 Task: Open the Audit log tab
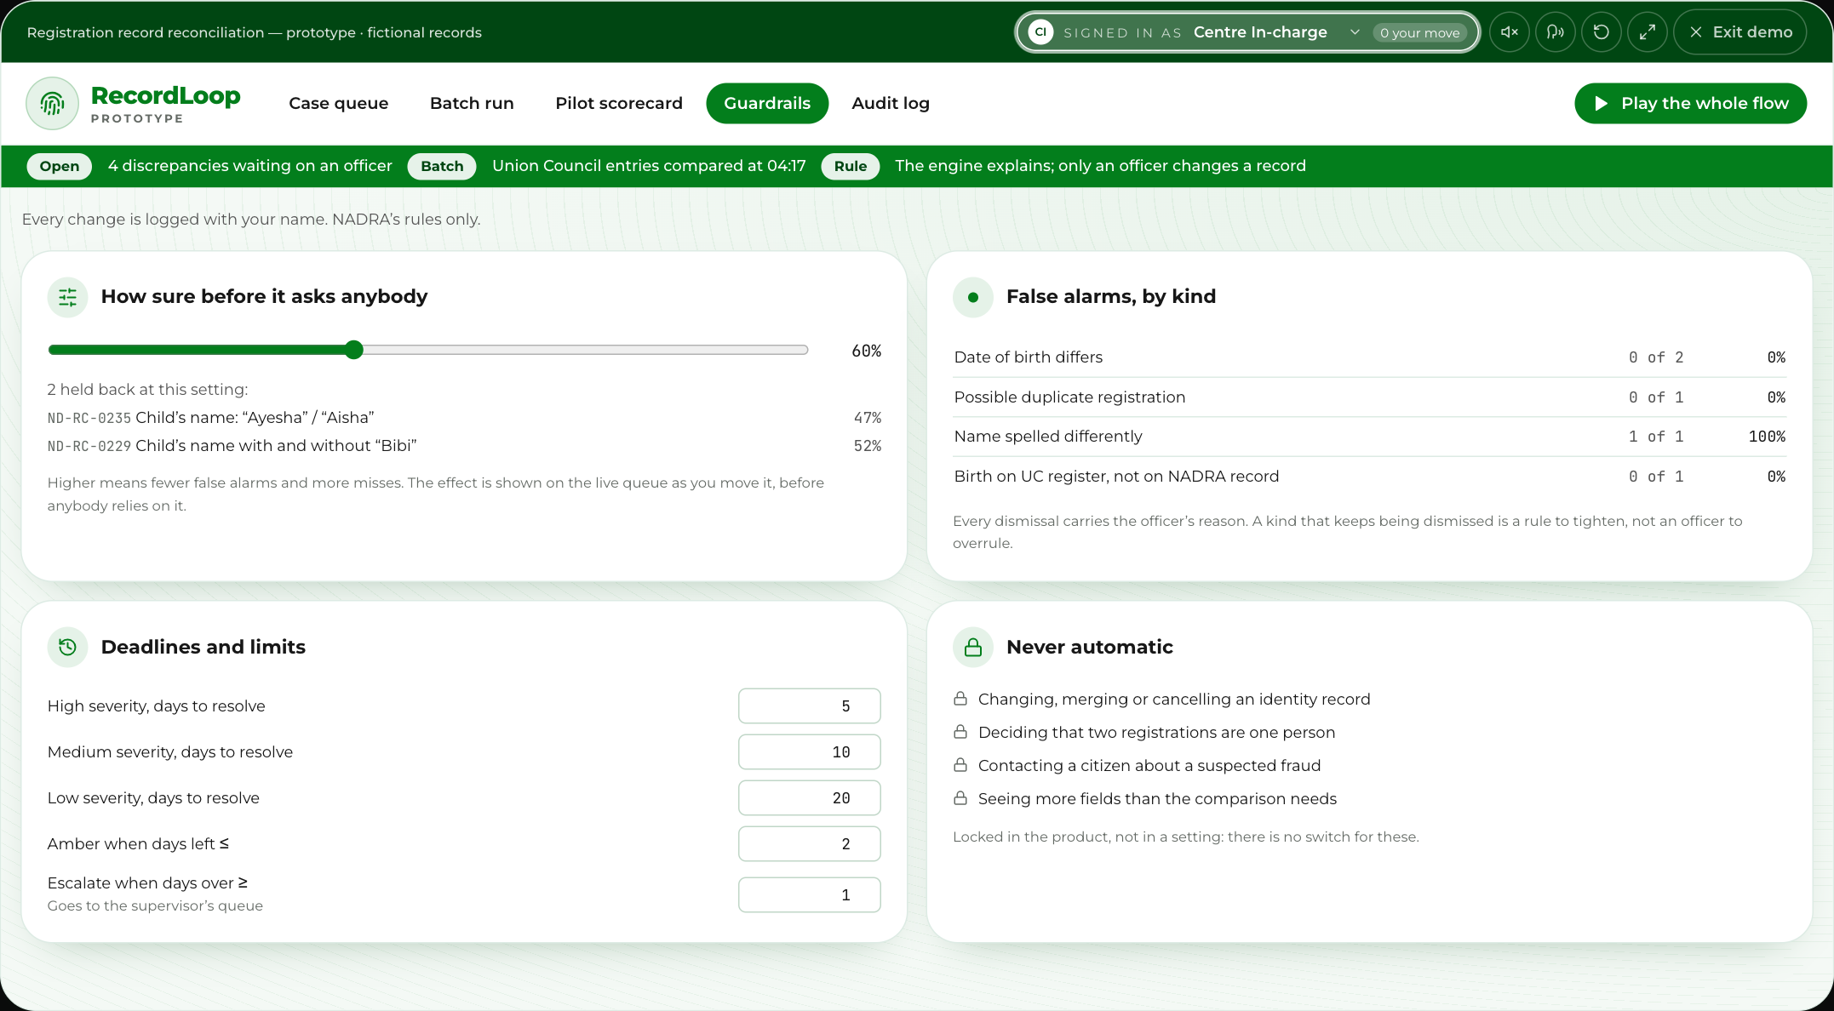[x=891, y=103]
